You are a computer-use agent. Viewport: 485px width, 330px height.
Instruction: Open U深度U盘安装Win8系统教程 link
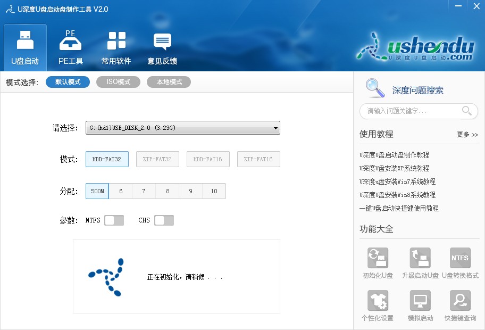(397, 195)
